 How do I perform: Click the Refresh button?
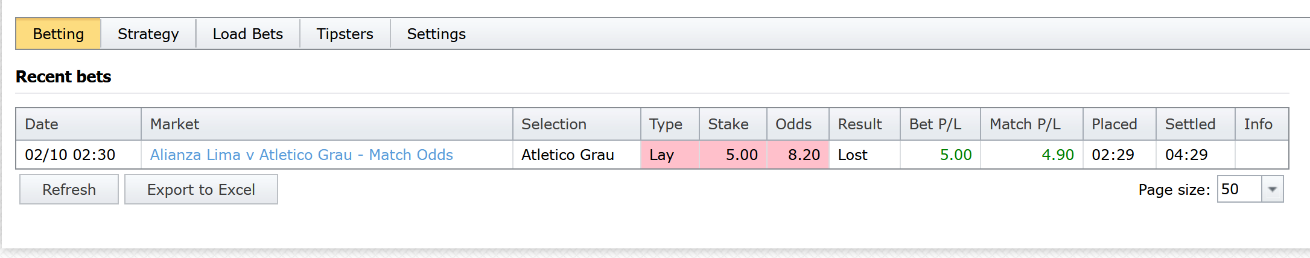tap(69, 189)
